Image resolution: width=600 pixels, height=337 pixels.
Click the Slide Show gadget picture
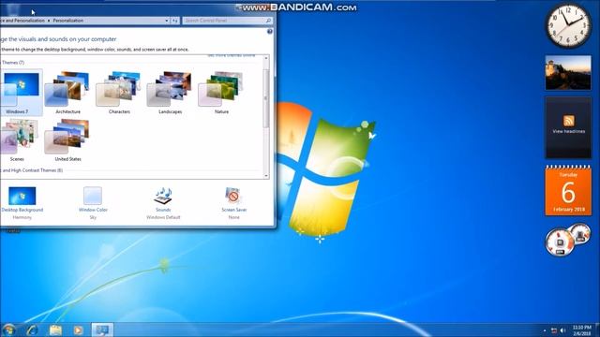(568, 73)
